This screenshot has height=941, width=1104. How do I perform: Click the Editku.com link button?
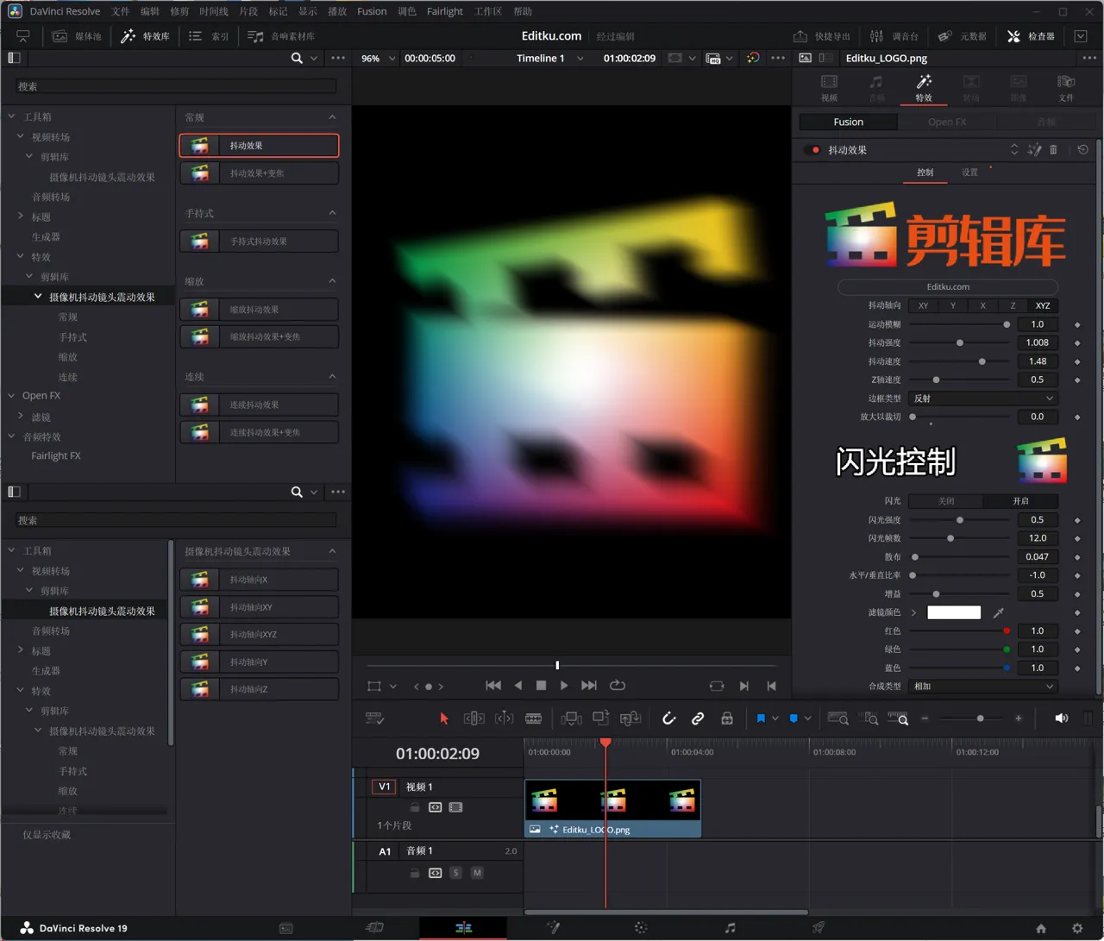pos(948,286)
